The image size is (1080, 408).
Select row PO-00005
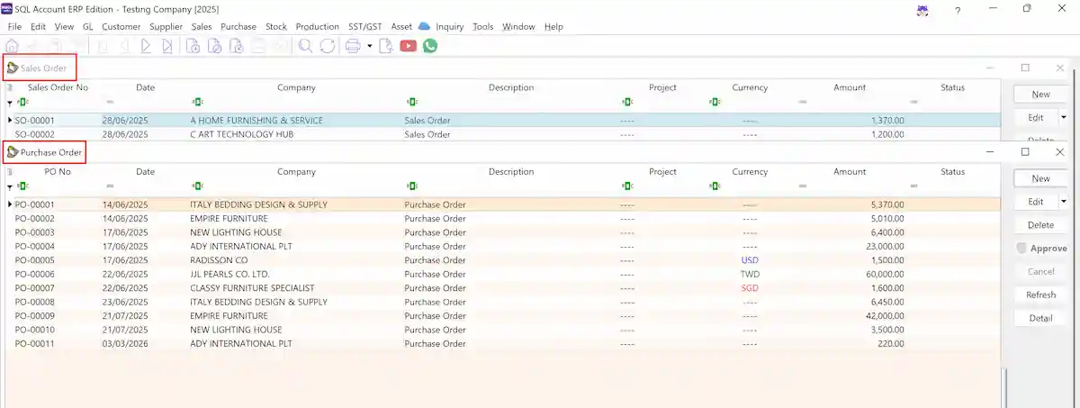[x=502, y=260]
